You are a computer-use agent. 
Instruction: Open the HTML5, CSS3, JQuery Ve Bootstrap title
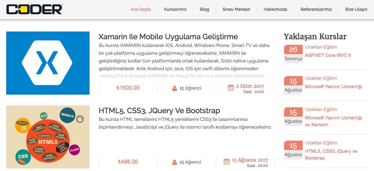pos(159,111)
